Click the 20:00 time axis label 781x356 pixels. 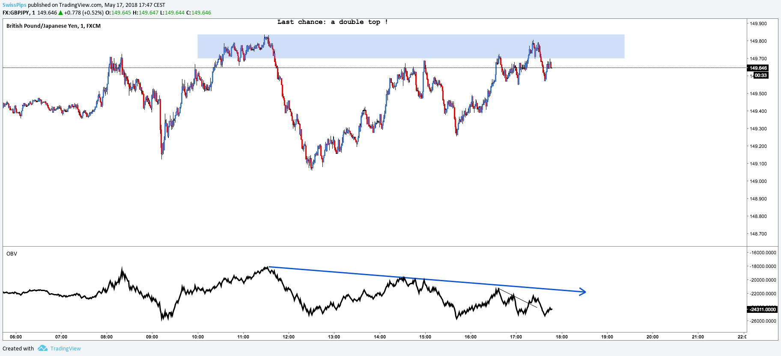click(653, 337)
